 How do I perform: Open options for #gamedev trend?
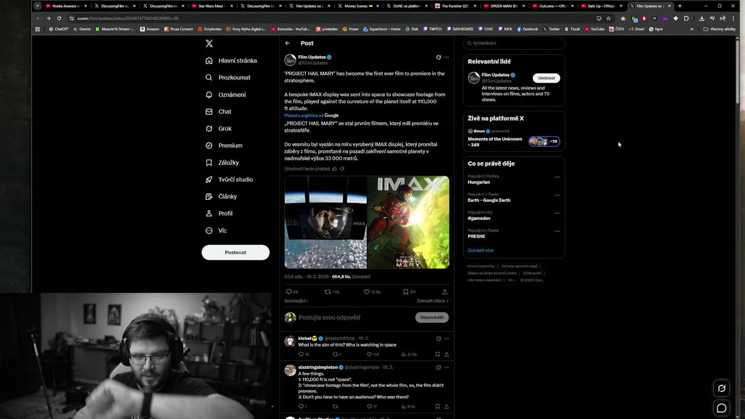click(x=557, y=213)
